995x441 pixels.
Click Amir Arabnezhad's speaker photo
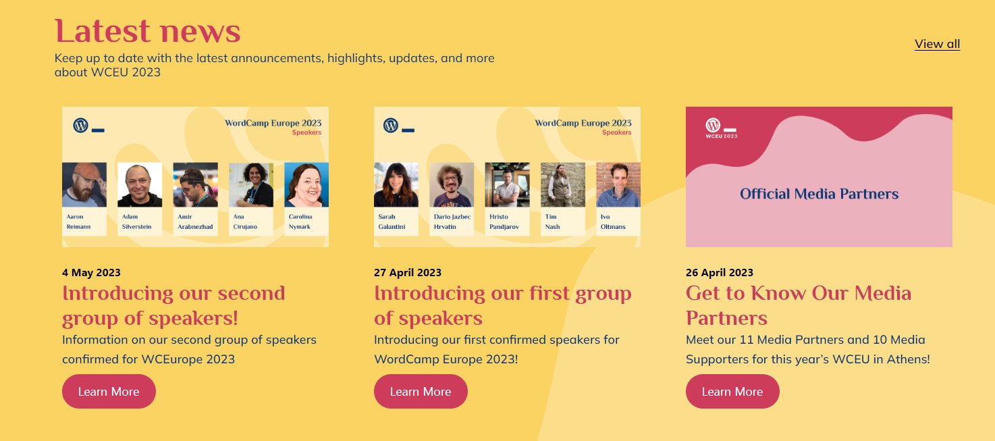coord(195,184)
